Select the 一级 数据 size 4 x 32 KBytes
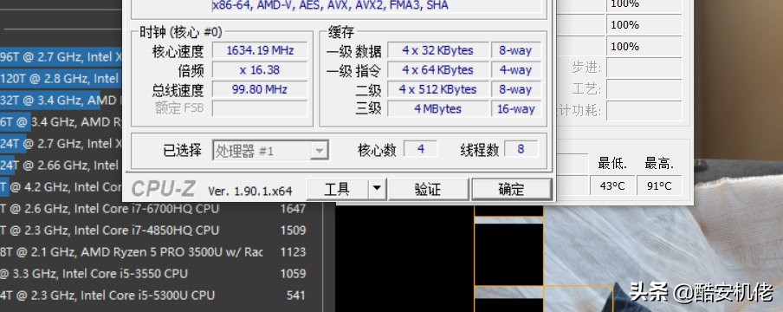 coord(438,50)
